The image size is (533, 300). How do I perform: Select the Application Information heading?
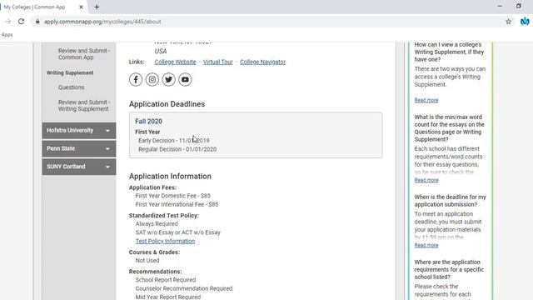click(170, 176)
